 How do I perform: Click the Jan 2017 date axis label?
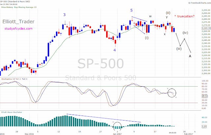pyautogui.click(x=117, y=134)
